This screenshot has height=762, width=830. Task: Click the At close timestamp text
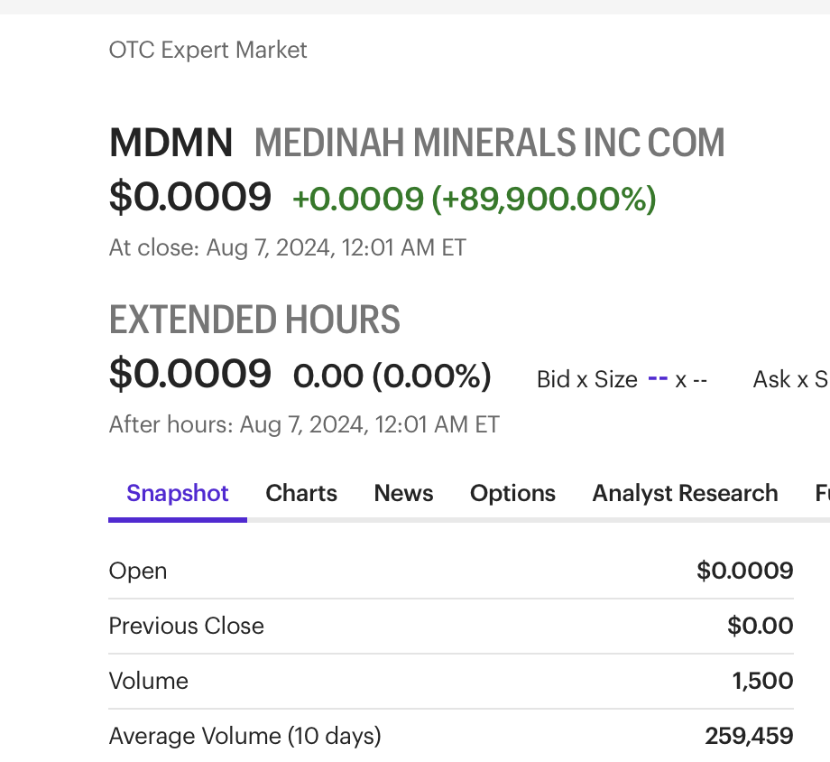pos(287,247)
